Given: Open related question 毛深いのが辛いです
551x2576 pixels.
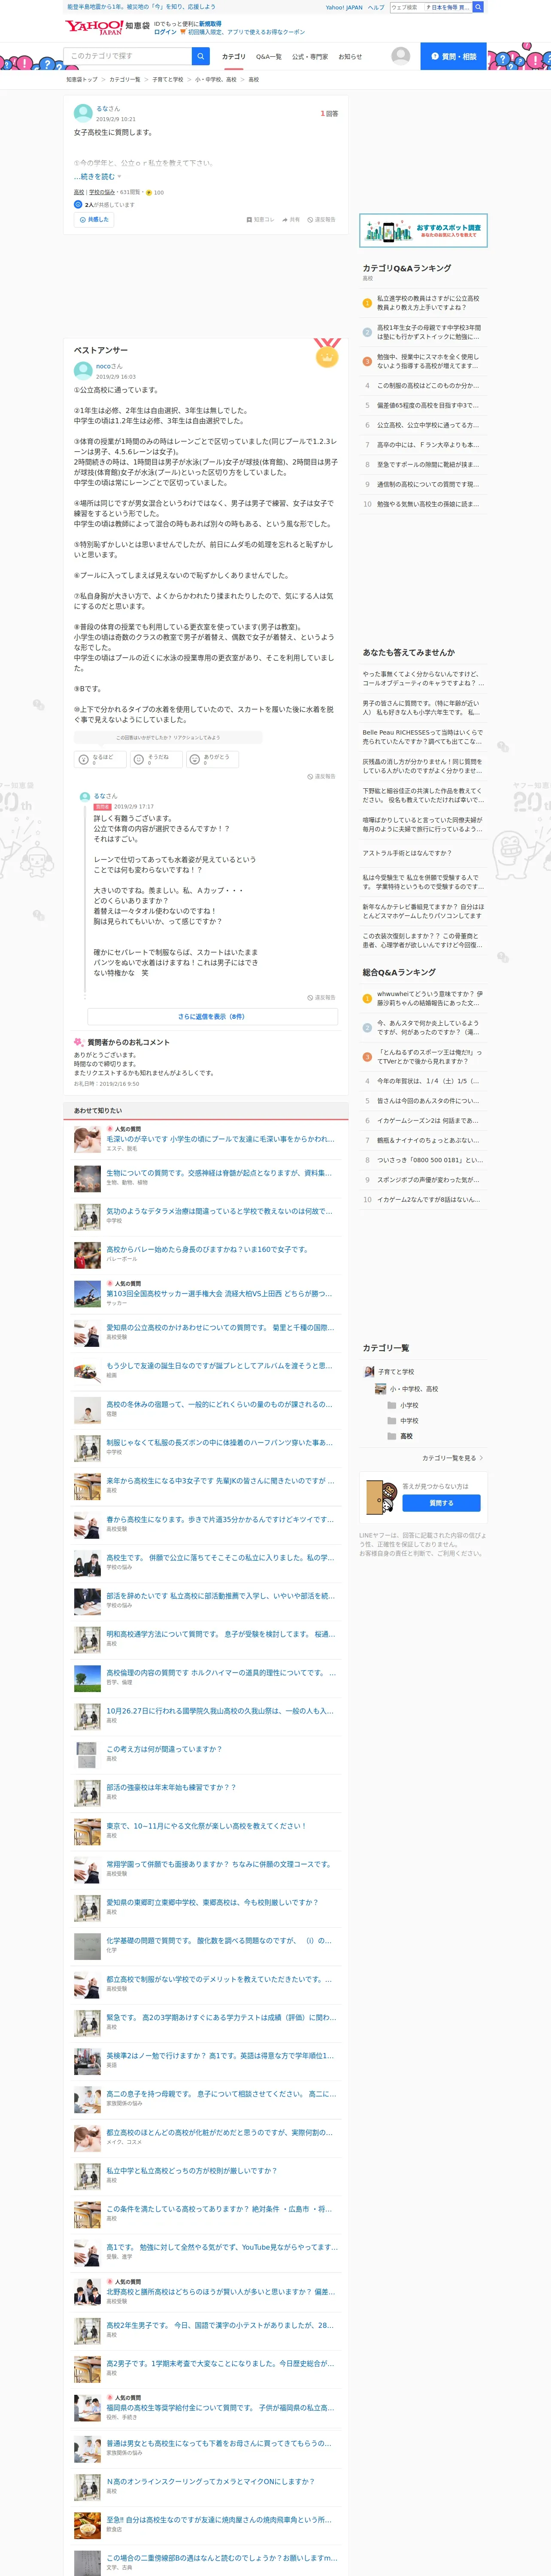Looking at the screenshot, I should 220,1139.
